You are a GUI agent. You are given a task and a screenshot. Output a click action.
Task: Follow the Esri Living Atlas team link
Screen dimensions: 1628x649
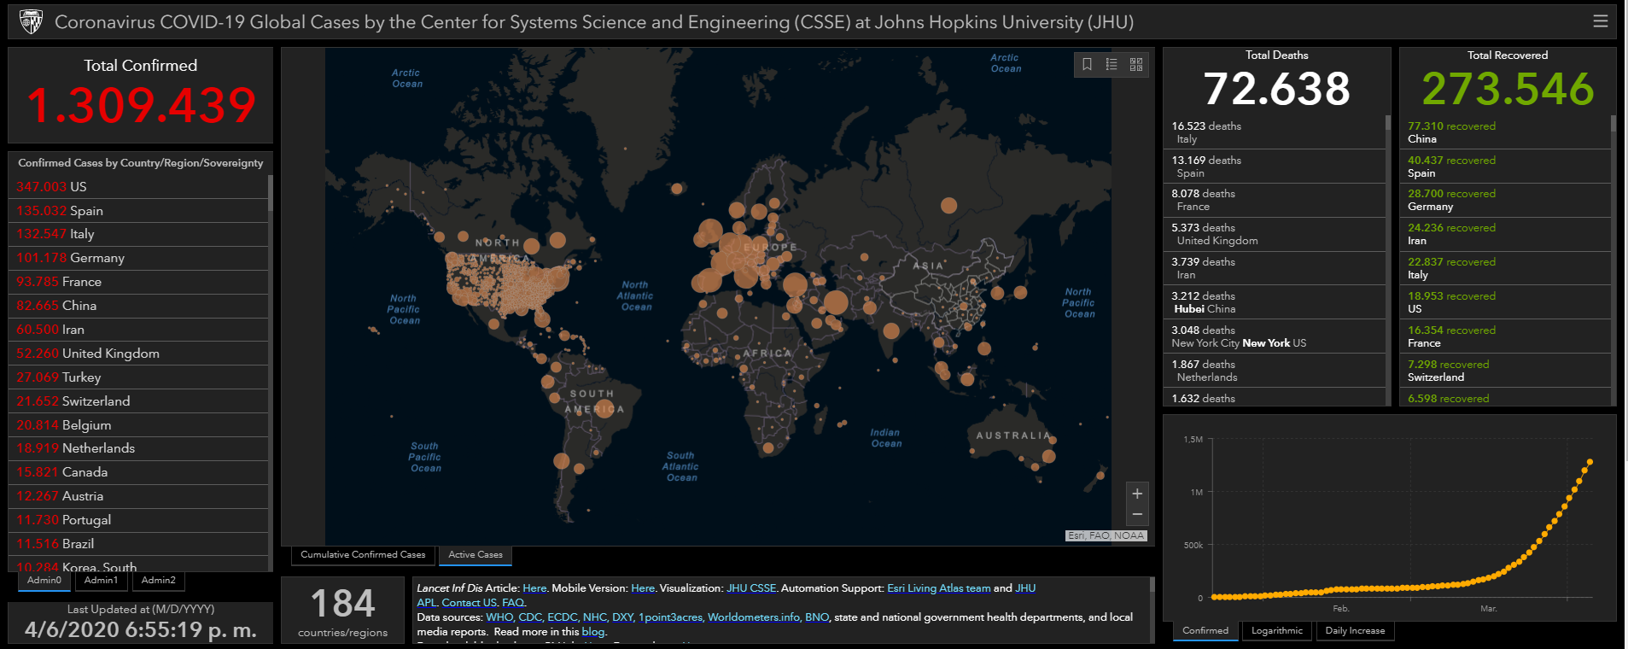click(x=938, y=588)
